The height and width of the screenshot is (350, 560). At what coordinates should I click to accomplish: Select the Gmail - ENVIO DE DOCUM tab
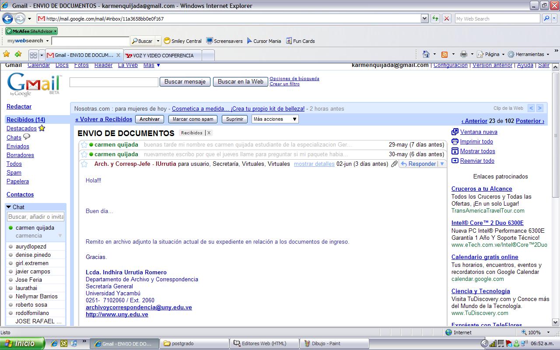(84, 56)
